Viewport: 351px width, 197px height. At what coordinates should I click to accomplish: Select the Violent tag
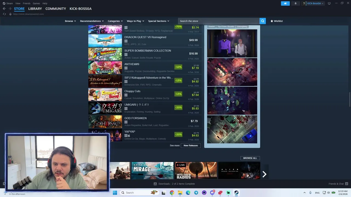[x=211, y=27]
